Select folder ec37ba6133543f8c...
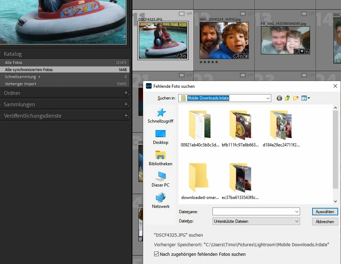Screen dimensions: 341x264 coord(240,181)
